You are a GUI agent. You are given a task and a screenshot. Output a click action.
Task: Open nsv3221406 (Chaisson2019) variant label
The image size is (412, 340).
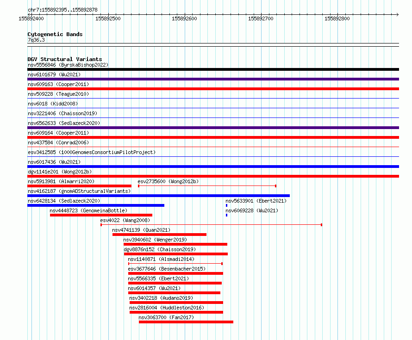(x=62, y=113)
